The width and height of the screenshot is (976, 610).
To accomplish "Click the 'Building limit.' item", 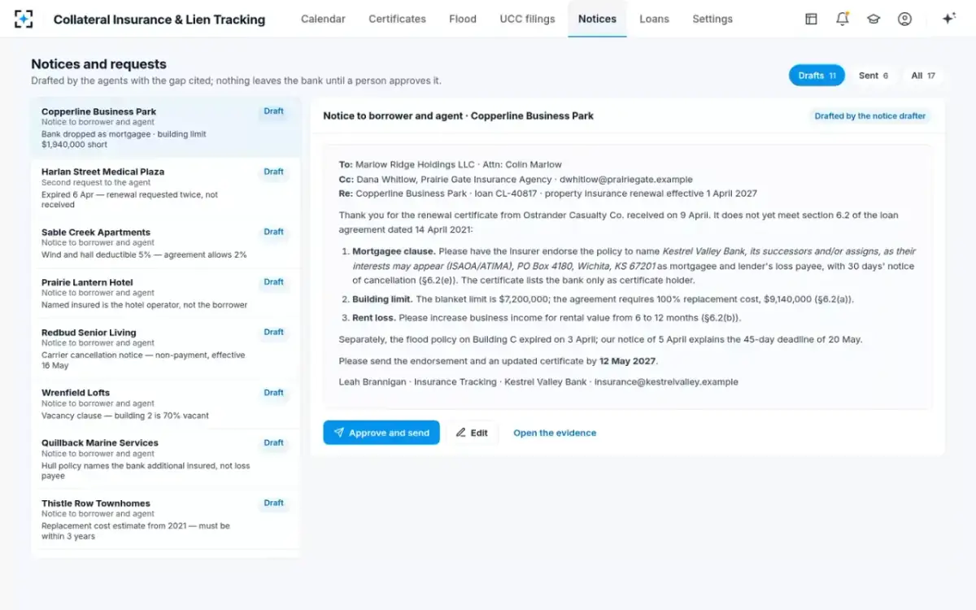I will [x=603, y=299].
